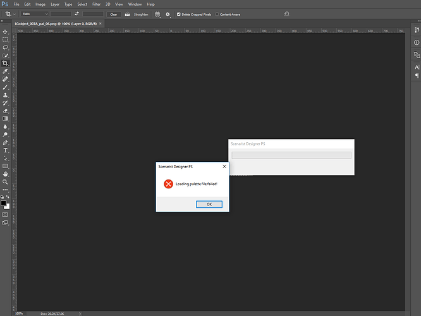Select the Eyedropper tool
The width and height of the screenshot is (421, 316).
click(5, 71)
